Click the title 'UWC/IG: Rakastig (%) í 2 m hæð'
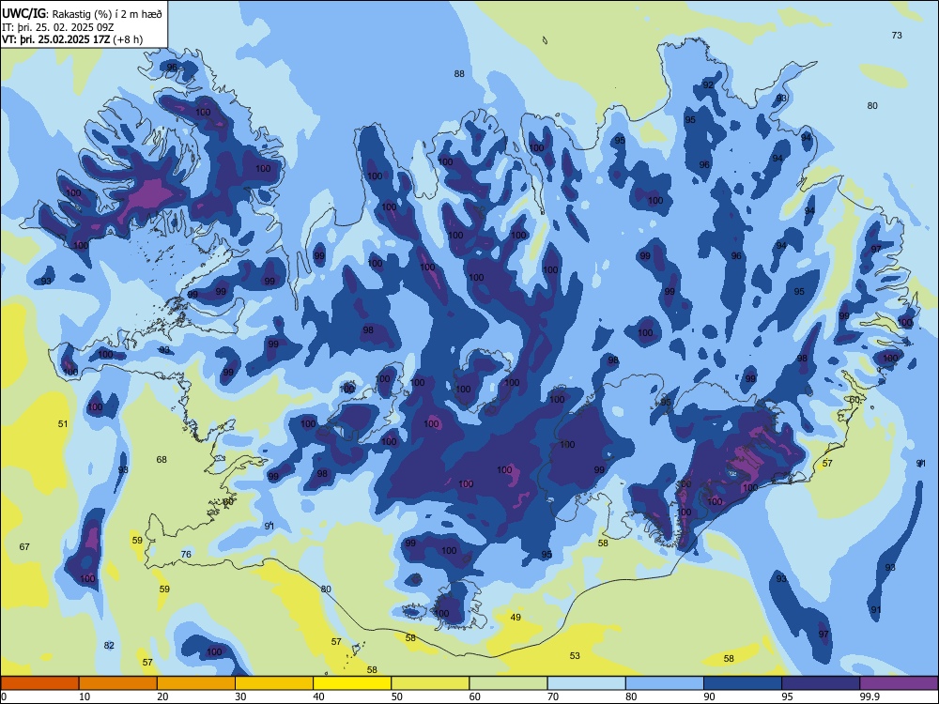This screenshot has height=704, width=939. (82, 14)
